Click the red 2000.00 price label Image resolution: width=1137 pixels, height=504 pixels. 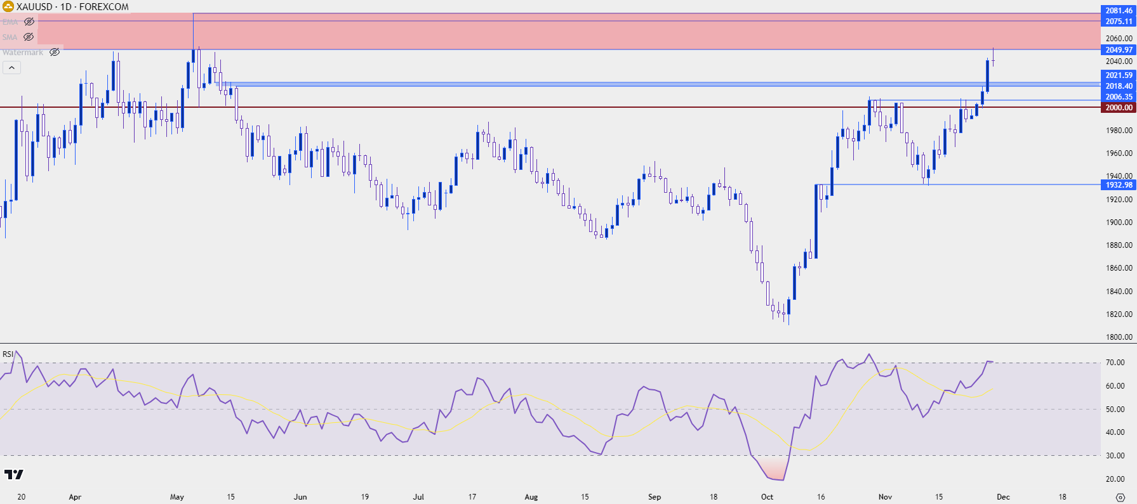[1119, 108]
